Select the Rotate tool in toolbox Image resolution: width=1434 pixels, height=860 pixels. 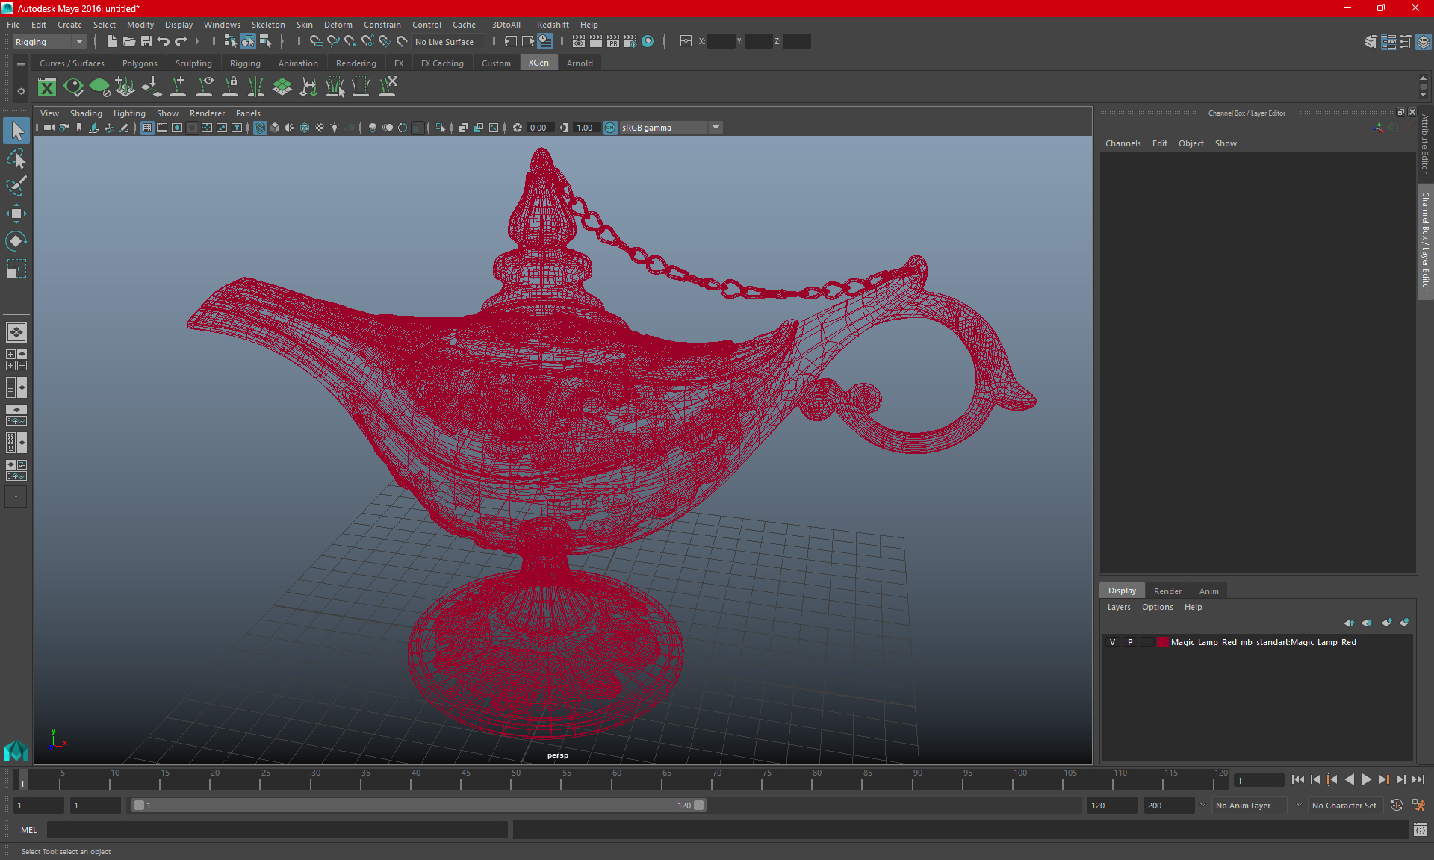[x=16, y=240]
